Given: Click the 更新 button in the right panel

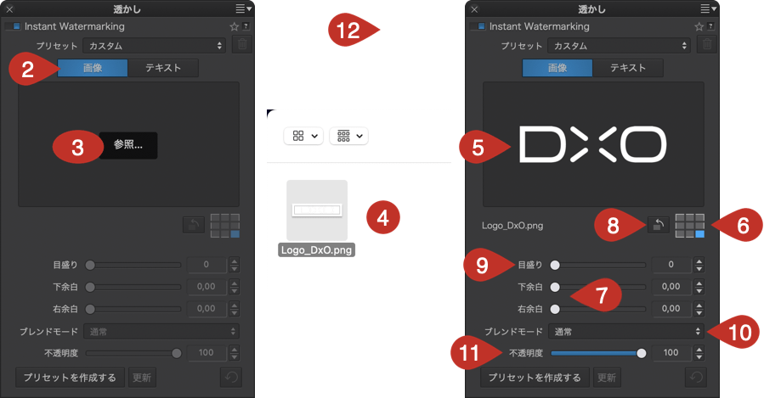Looking at the screenshot, I should [607, 378].
